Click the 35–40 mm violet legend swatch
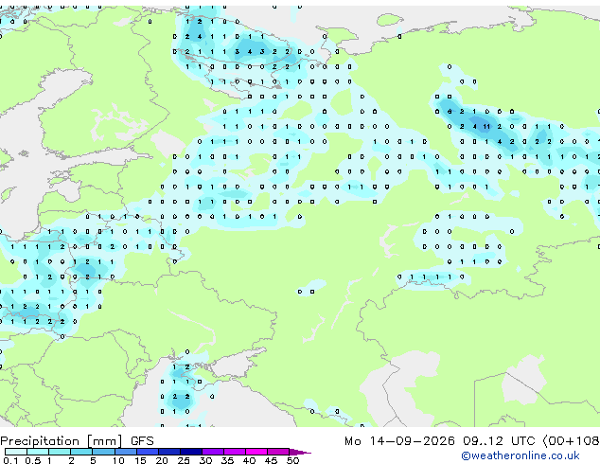Viewport: 600px width, 464px height. [235, 452]
